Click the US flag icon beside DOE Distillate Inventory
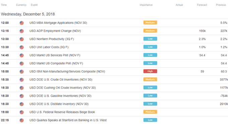The image size is (228, 125). coord(22,104)
